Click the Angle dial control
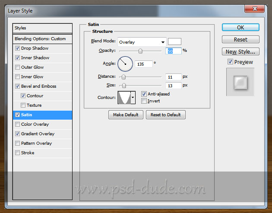272x213 pixels. (125, 64)
